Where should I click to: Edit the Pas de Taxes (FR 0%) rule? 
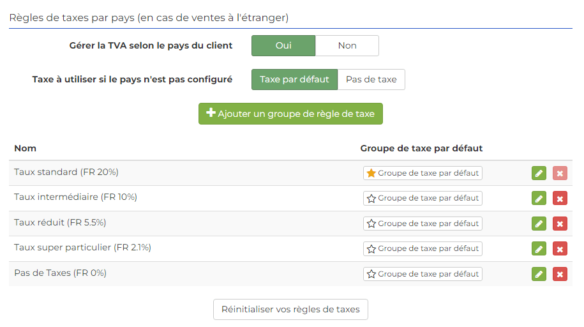click(539, 274)
